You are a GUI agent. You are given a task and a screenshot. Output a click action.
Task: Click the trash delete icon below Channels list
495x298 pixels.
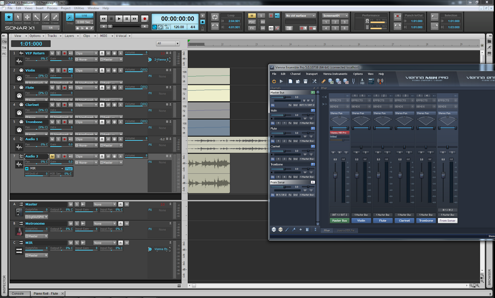[x=307, y=230]
